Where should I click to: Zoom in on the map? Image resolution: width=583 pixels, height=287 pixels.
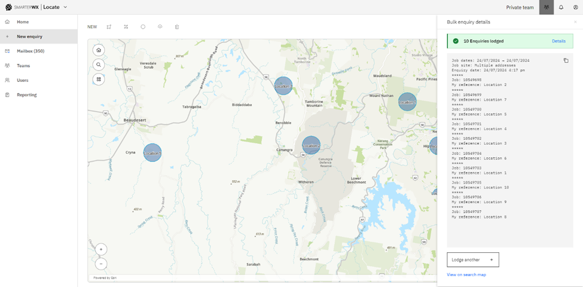click(101, 249)
